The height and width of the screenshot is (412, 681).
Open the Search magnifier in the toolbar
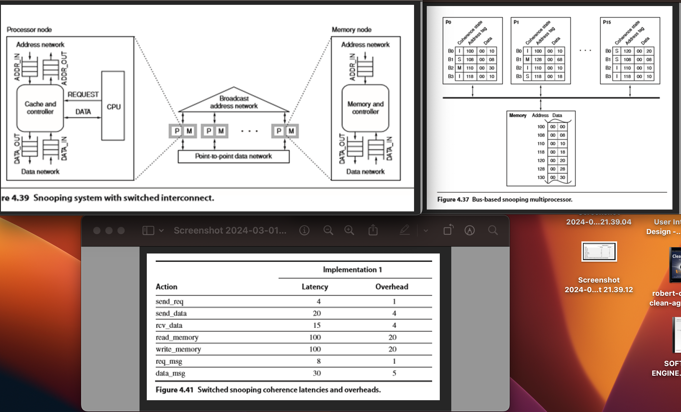493,231
